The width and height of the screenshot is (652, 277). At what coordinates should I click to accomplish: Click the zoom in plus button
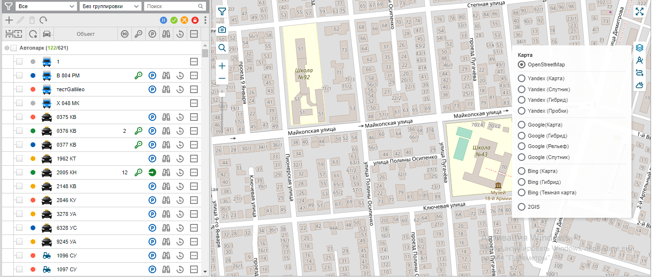tap(222, 66)
